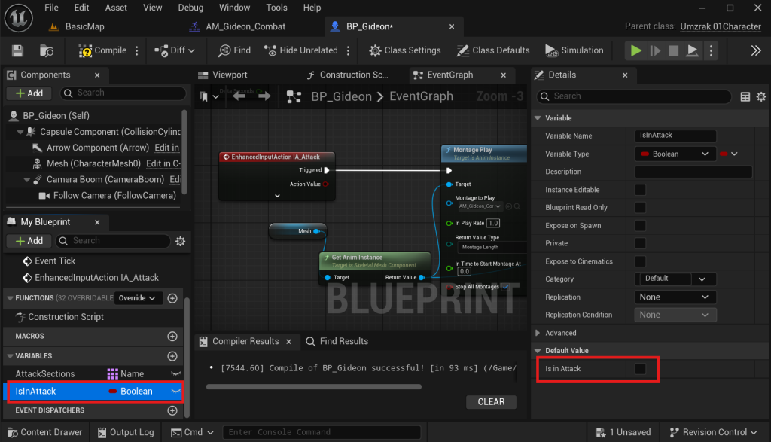Viewport: 771px width, 442px height.
Task: Enable the Blueprint Read Only checkbox
Action: pyautogui.click(x=640, y=208)
